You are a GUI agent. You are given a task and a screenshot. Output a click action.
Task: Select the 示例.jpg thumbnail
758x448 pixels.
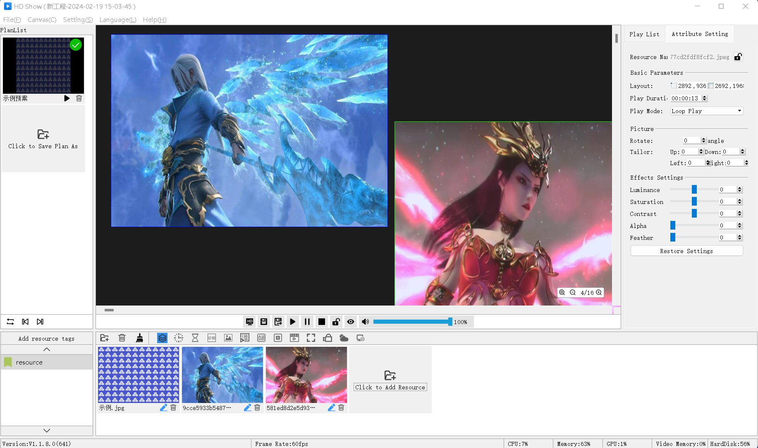pyautogui.click(x=139, y=375)
